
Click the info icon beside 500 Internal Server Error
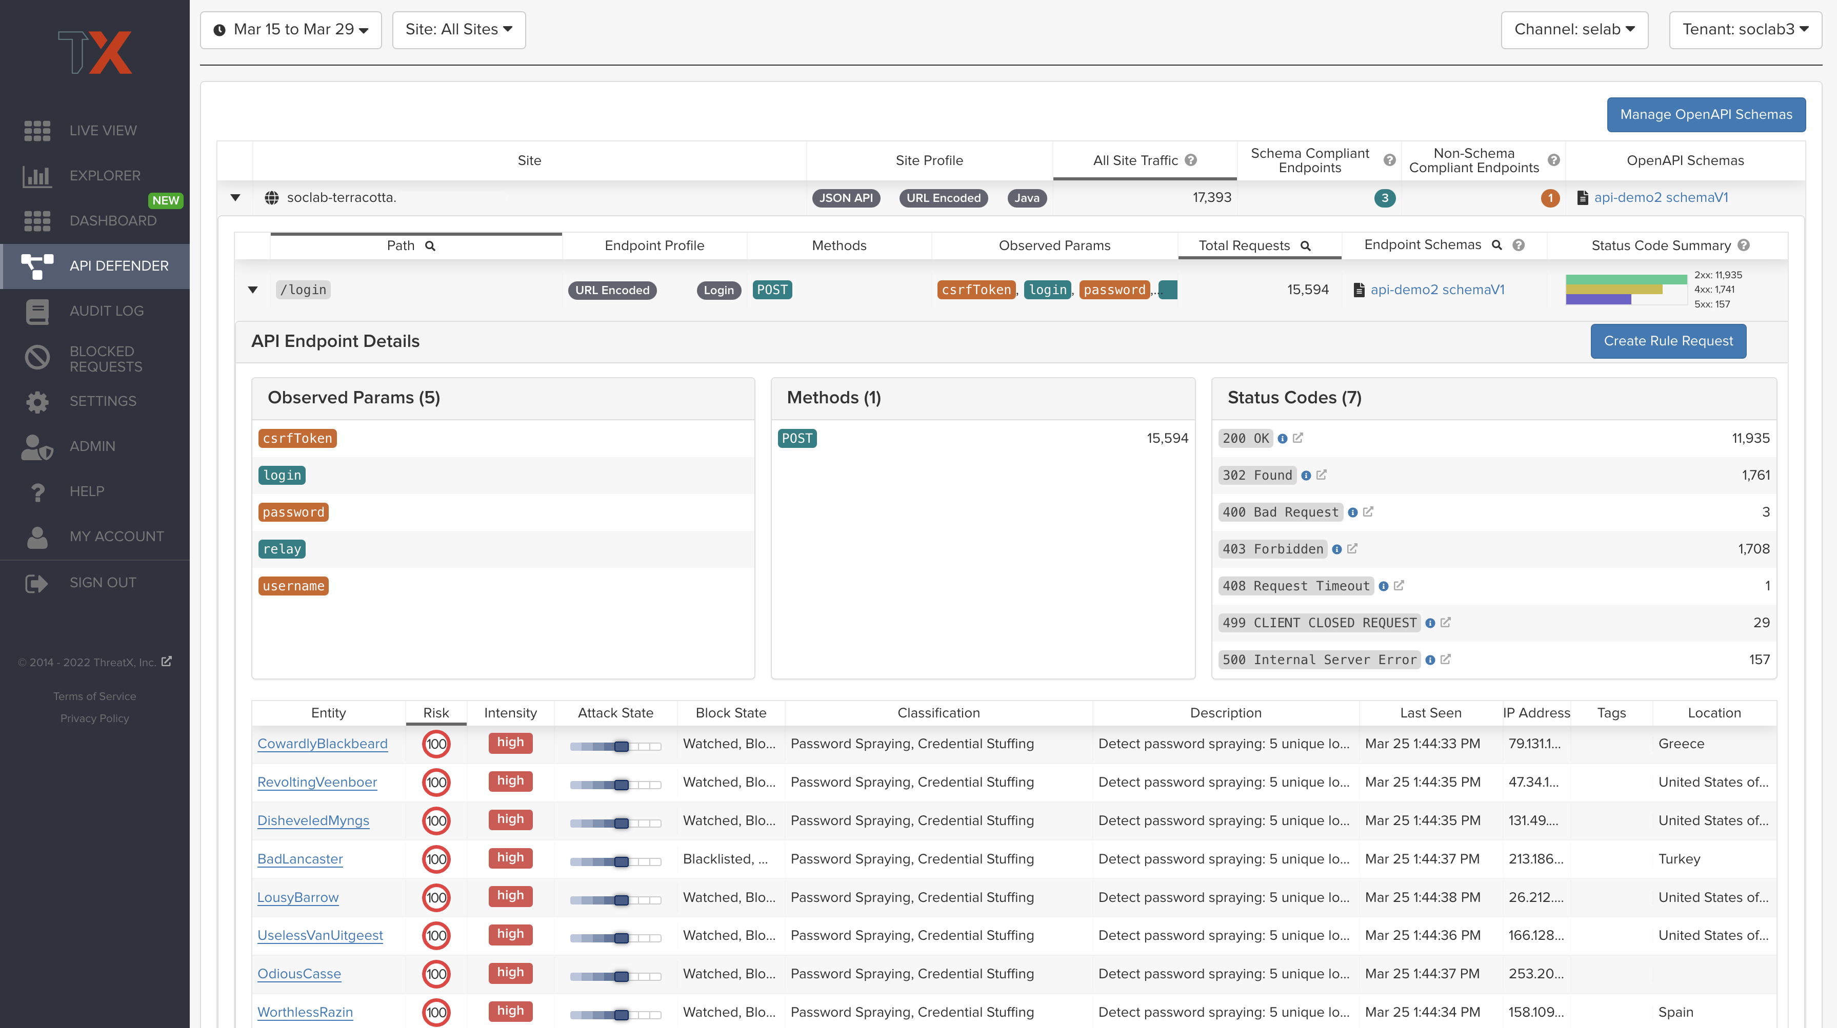click(1430, 661)
